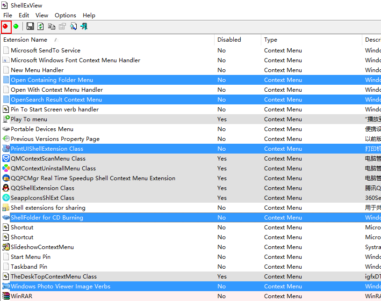The width and height of the screenshot is (381, 301).
Task: Click the Copy Selected Items toolbar icon
Action: tap(51, 26)
